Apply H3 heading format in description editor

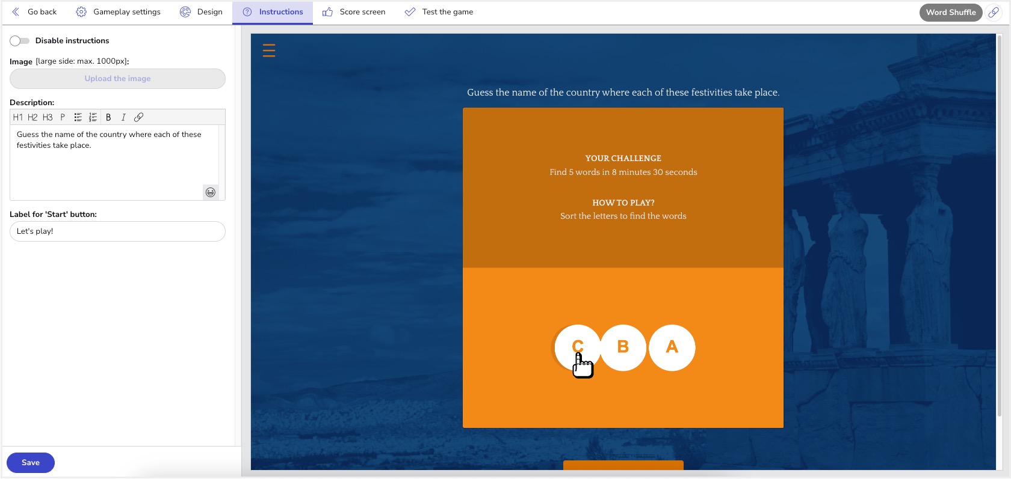click(48, 117)
